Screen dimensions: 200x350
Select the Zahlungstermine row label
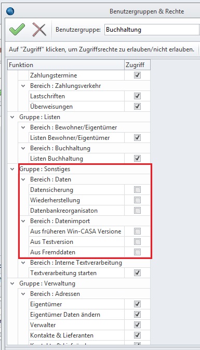click(x=54, y=75)
